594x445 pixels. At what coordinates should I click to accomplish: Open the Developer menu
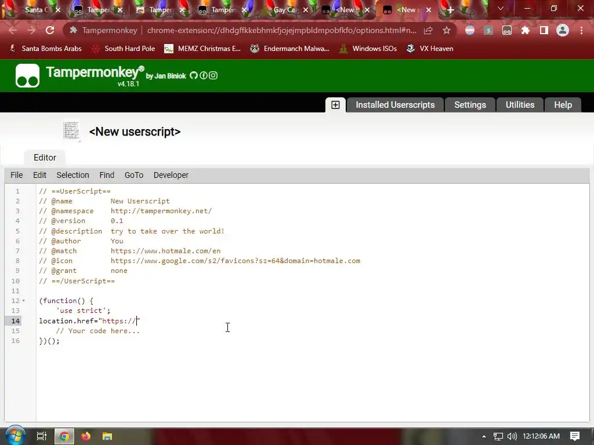171,175
